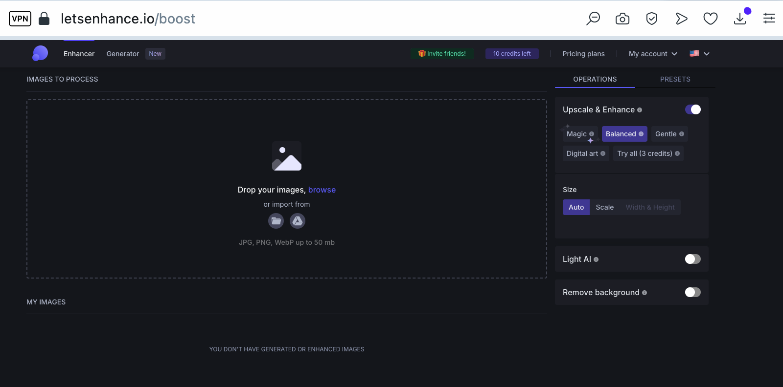Choose the Scale size option

(x=605, y=207)
